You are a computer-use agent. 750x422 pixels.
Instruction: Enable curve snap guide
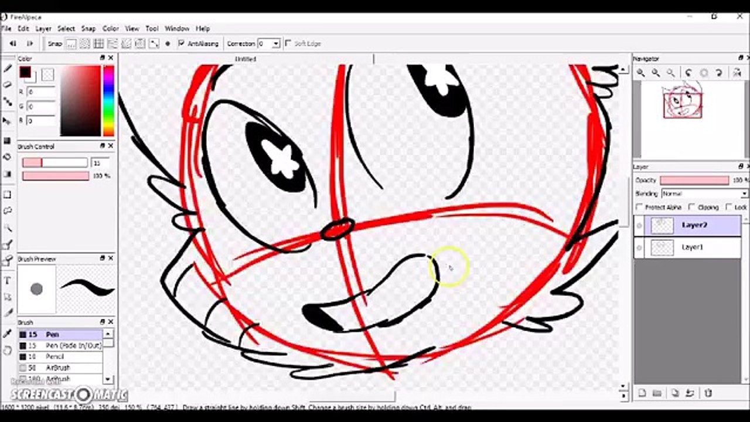pos(154,43)
